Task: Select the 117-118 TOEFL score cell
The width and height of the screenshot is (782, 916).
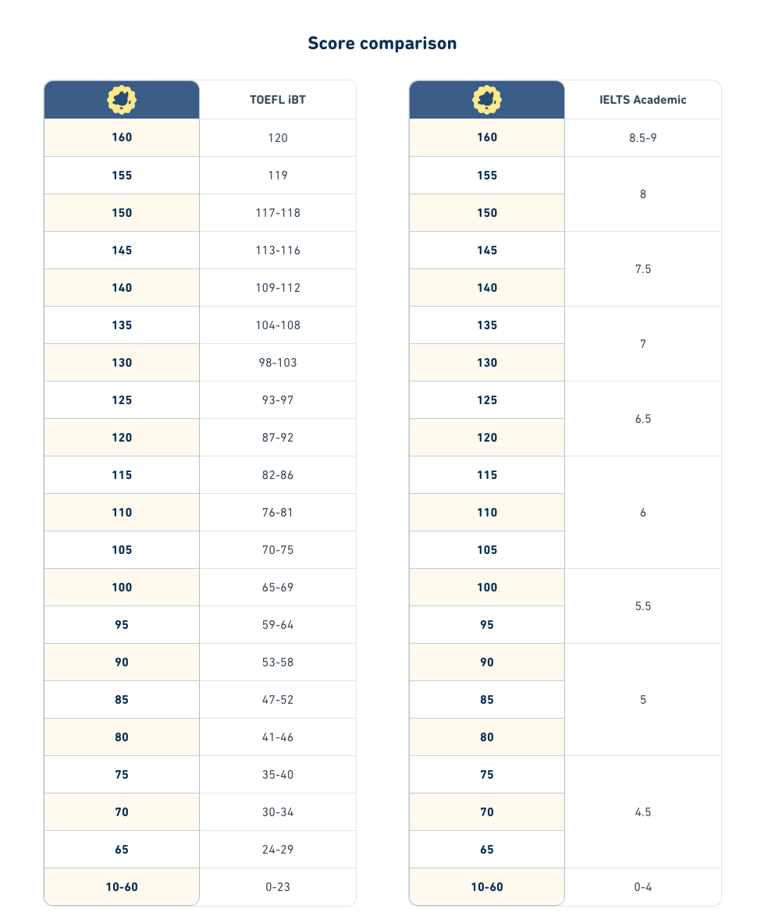Action: point(278,213)
